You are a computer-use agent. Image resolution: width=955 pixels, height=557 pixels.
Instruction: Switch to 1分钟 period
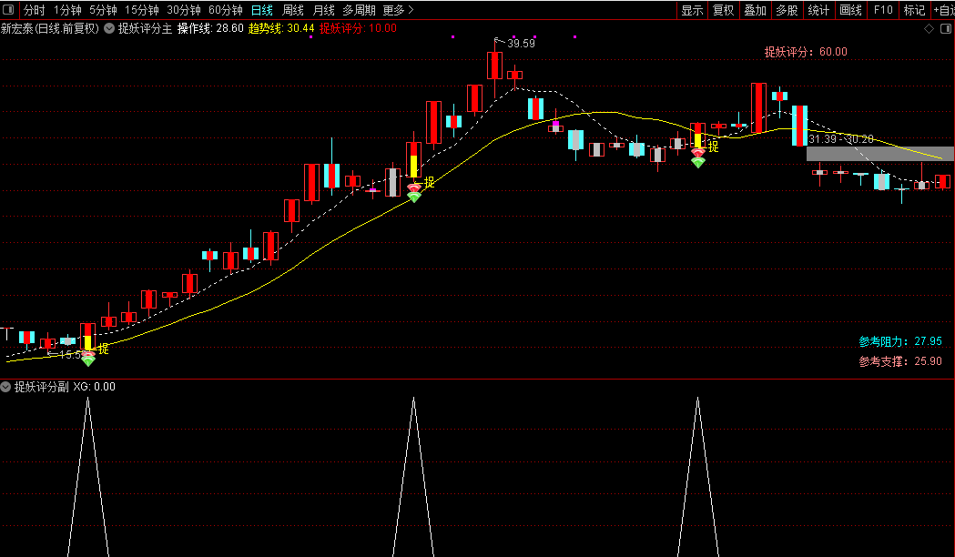coord(67,10)
